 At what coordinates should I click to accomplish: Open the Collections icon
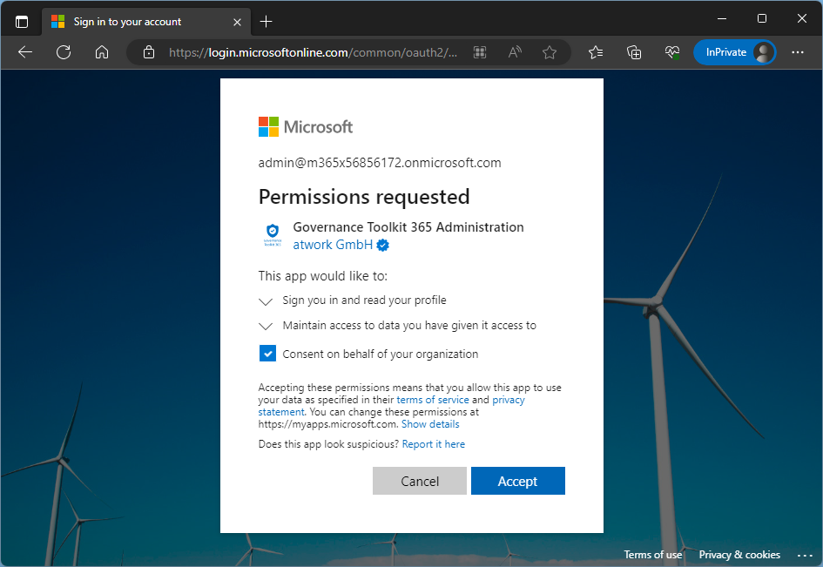(x=634, y=52)
